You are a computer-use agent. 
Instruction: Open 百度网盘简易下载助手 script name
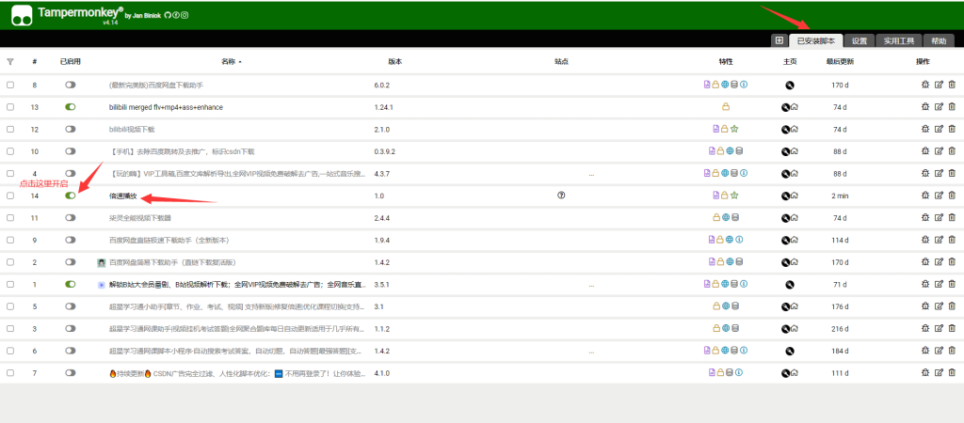tap(172, 262)
